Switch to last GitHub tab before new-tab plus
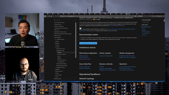 click(x=144, y=14)
